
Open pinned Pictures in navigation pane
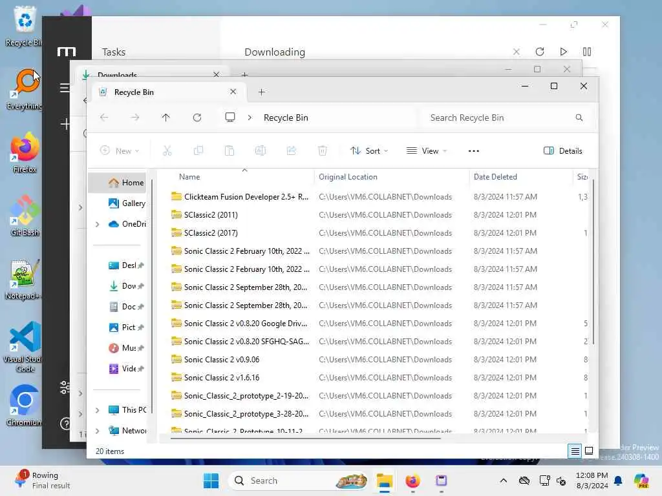(126, 327)
